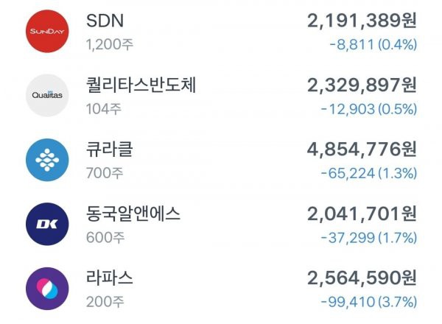This screenshot has height=324, width=442.
Task: Open the 라파스 stock name
Action: [109, 278]
